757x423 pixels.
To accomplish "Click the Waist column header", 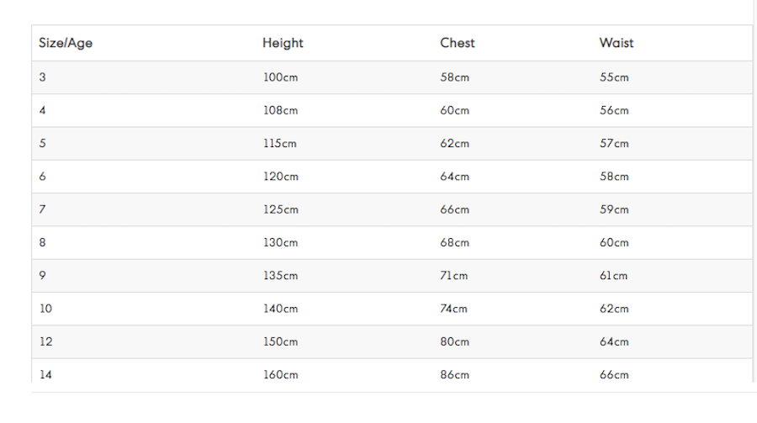I will pyautogui.click(x=616, y=43).
